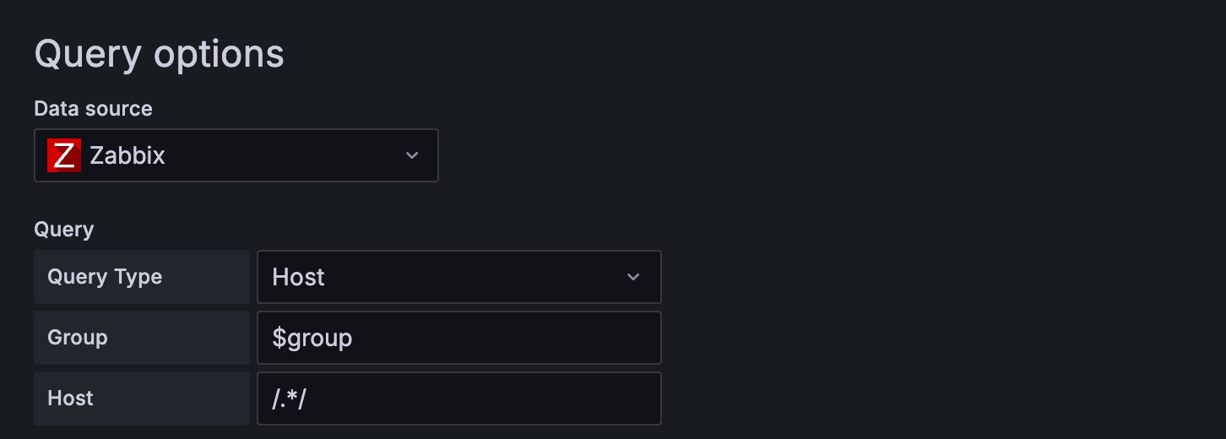Focus the Host regex input field
The height and width of the screenshot is (439, 1226).
pyautogui.click(x=458, y=398)
